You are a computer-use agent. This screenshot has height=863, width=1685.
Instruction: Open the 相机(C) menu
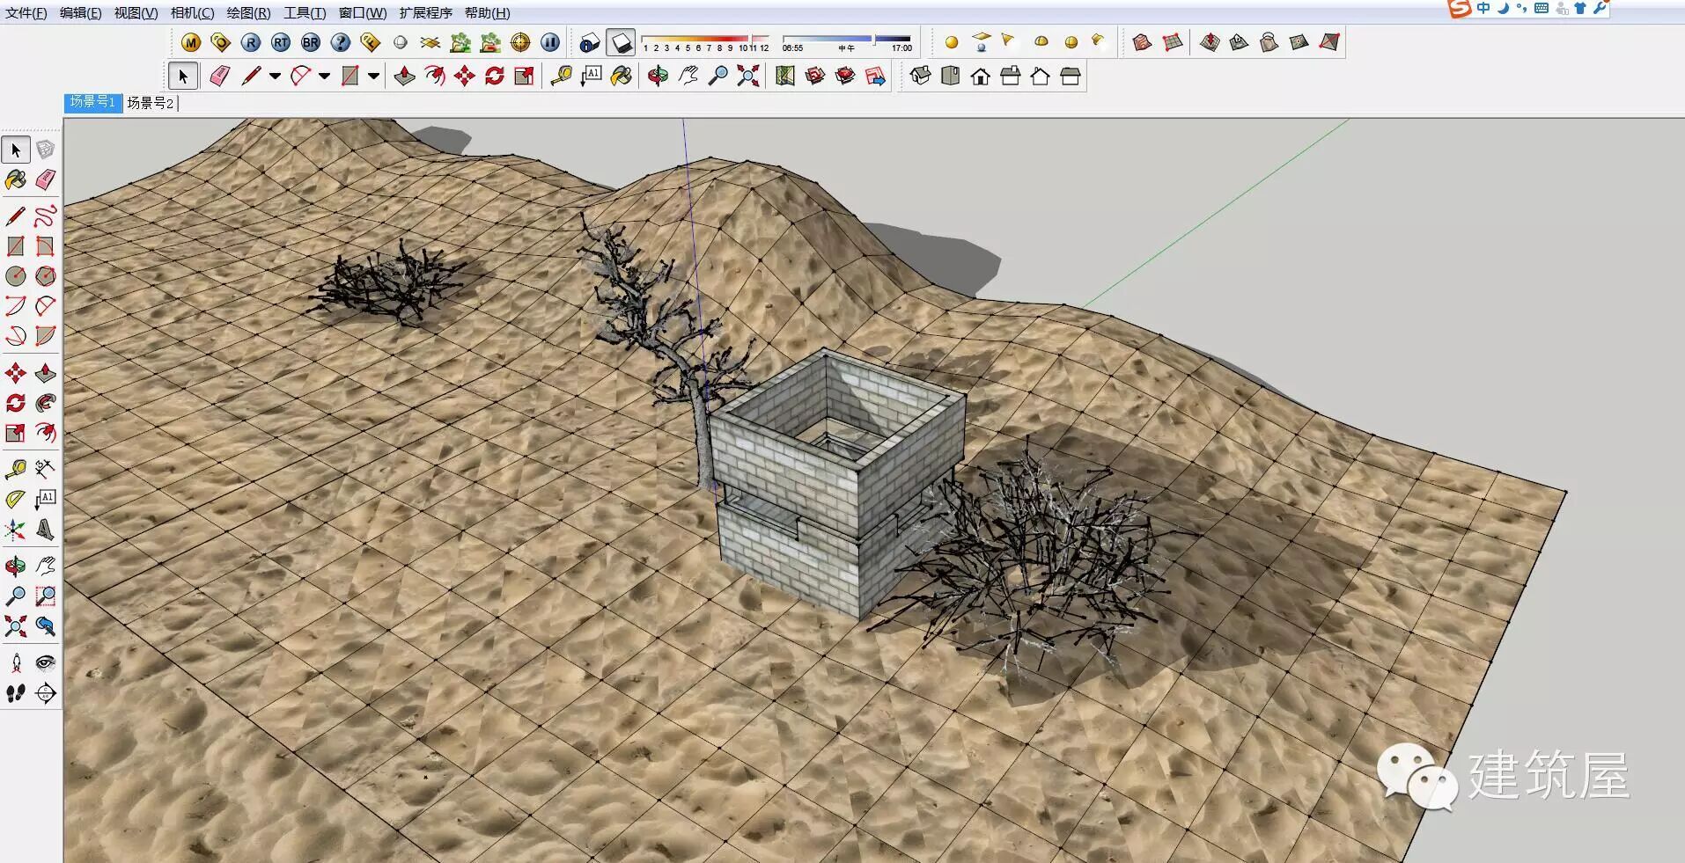click(x=192, y=13)
